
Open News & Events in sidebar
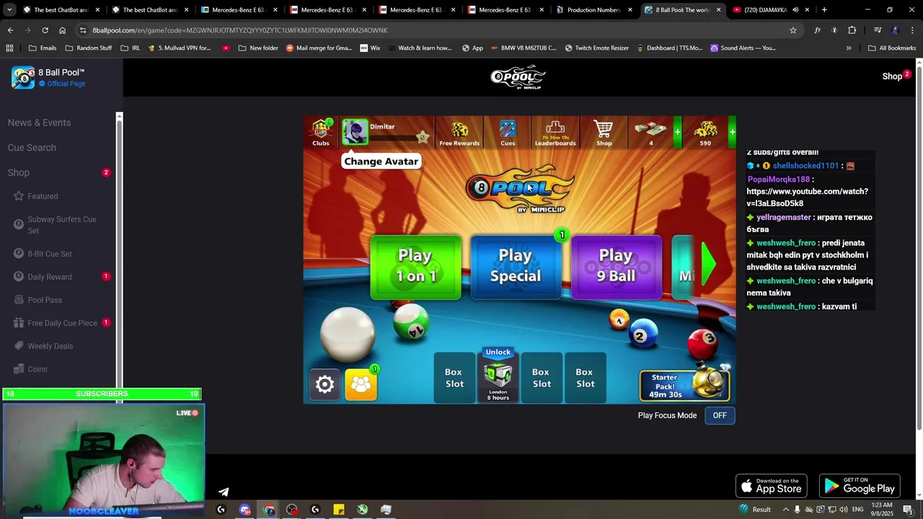click(39, 123)
